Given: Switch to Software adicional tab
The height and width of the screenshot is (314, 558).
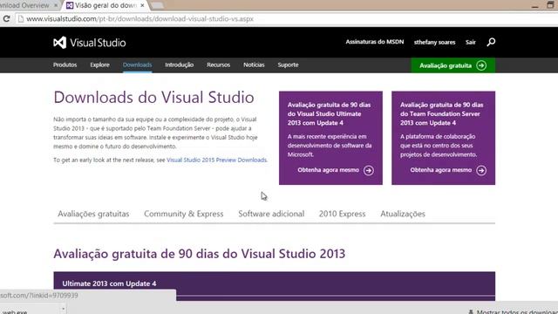Looking at the screenshot, I should (271, 214).
